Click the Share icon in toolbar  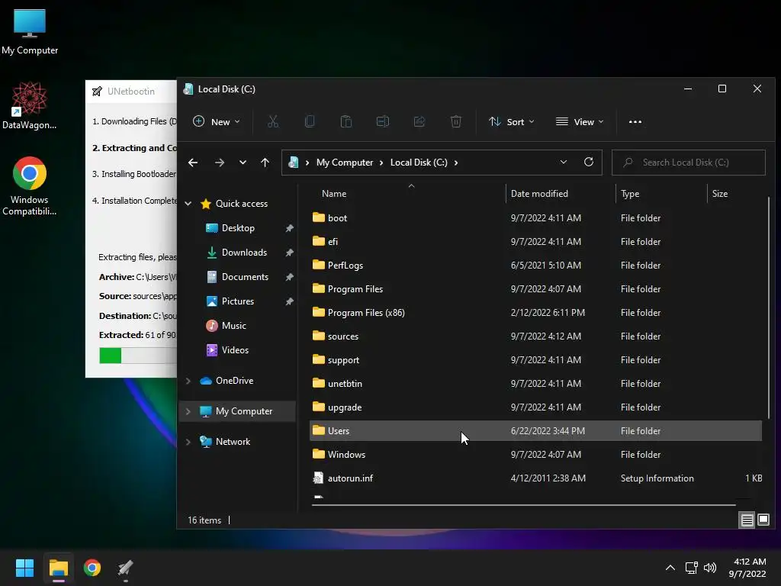click(419, 121)
